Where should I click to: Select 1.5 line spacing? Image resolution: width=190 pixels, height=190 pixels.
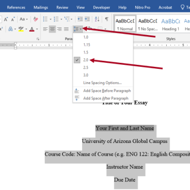(103, 52)
